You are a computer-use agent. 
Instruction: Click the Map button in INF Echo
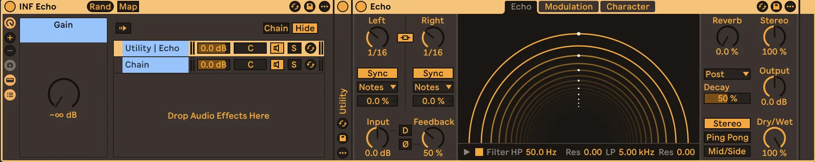[x=128, y=6]
